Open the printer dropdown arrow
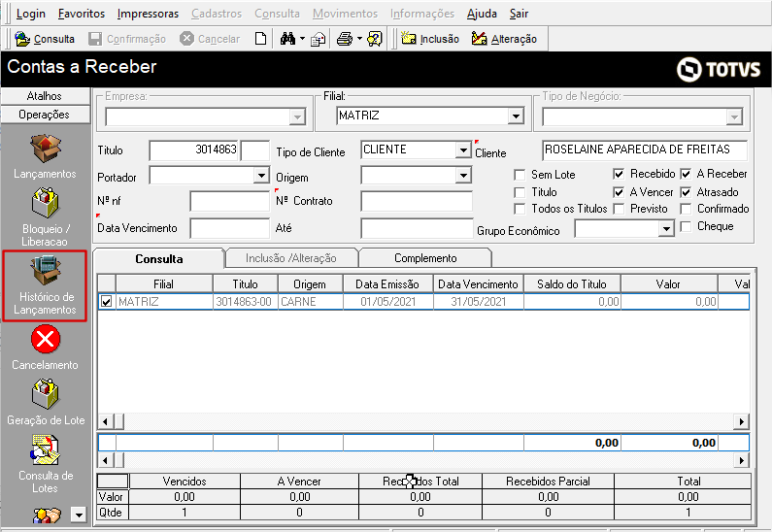 coord(359,39)
